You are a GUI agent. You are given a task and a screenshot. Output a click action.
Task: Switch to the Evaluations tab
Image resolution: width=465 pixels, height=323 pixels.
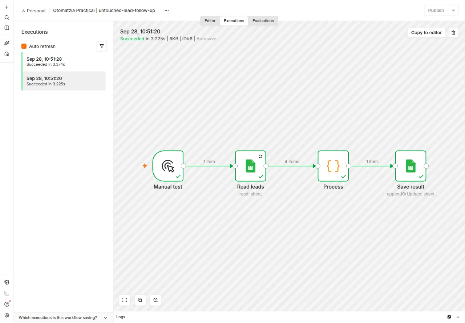pyautogui.click(x=263, y=21)
